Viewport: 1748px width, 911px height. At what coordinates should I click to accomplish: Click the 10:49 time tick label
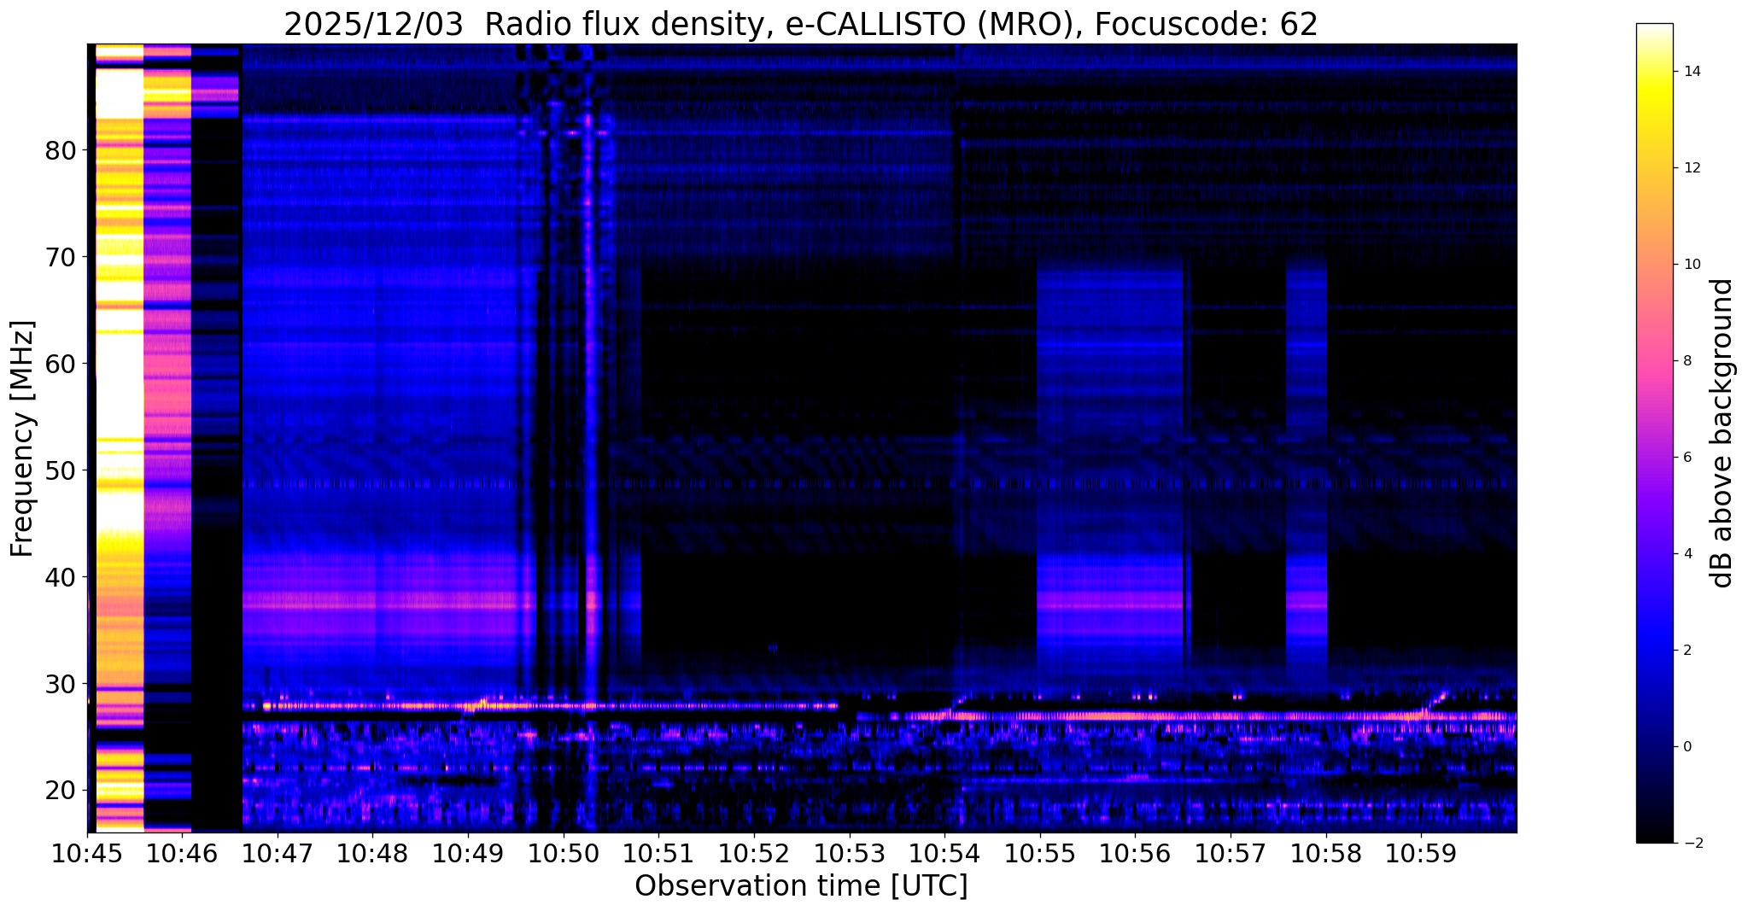(x=469, y=854)
